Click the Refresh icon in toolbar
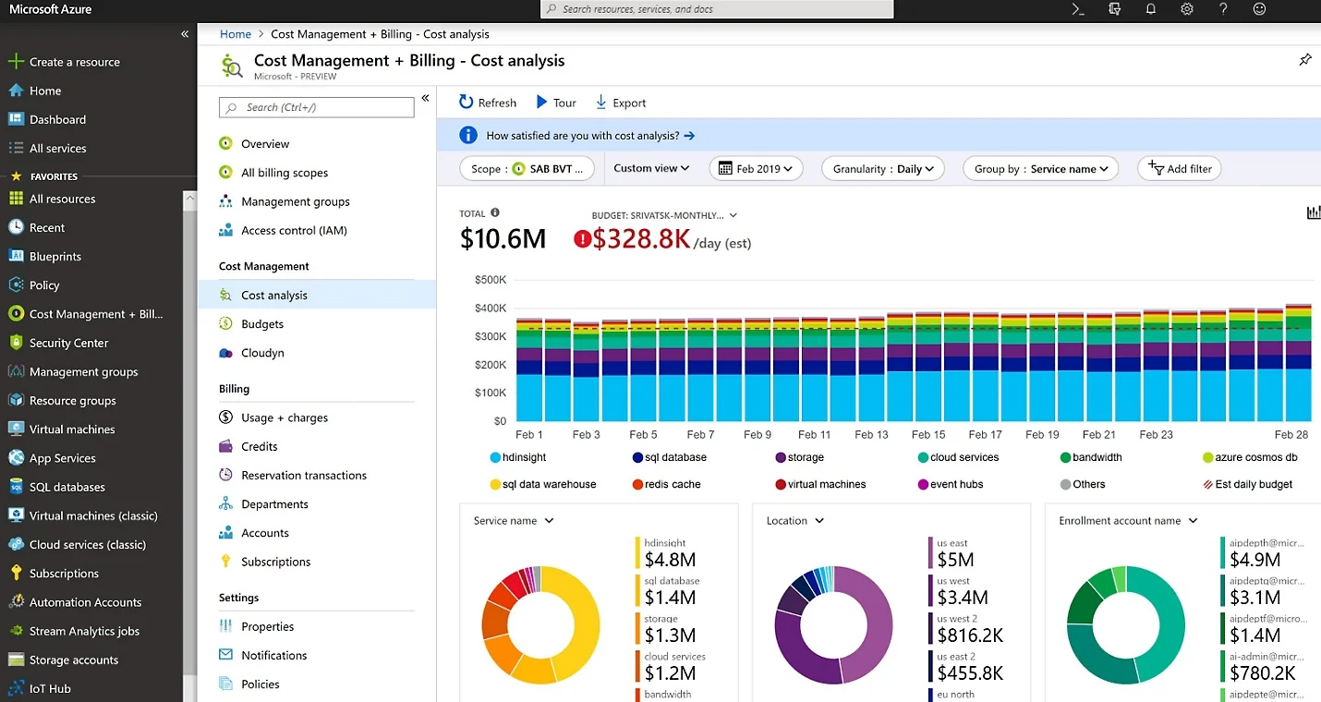The width and height of the screenshot is (1321, 702). [467, 103]
